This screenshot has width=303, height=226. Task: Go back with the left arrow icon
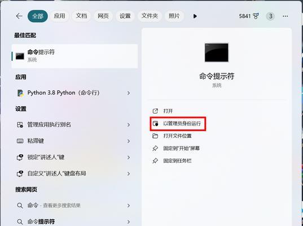point(19,16)
